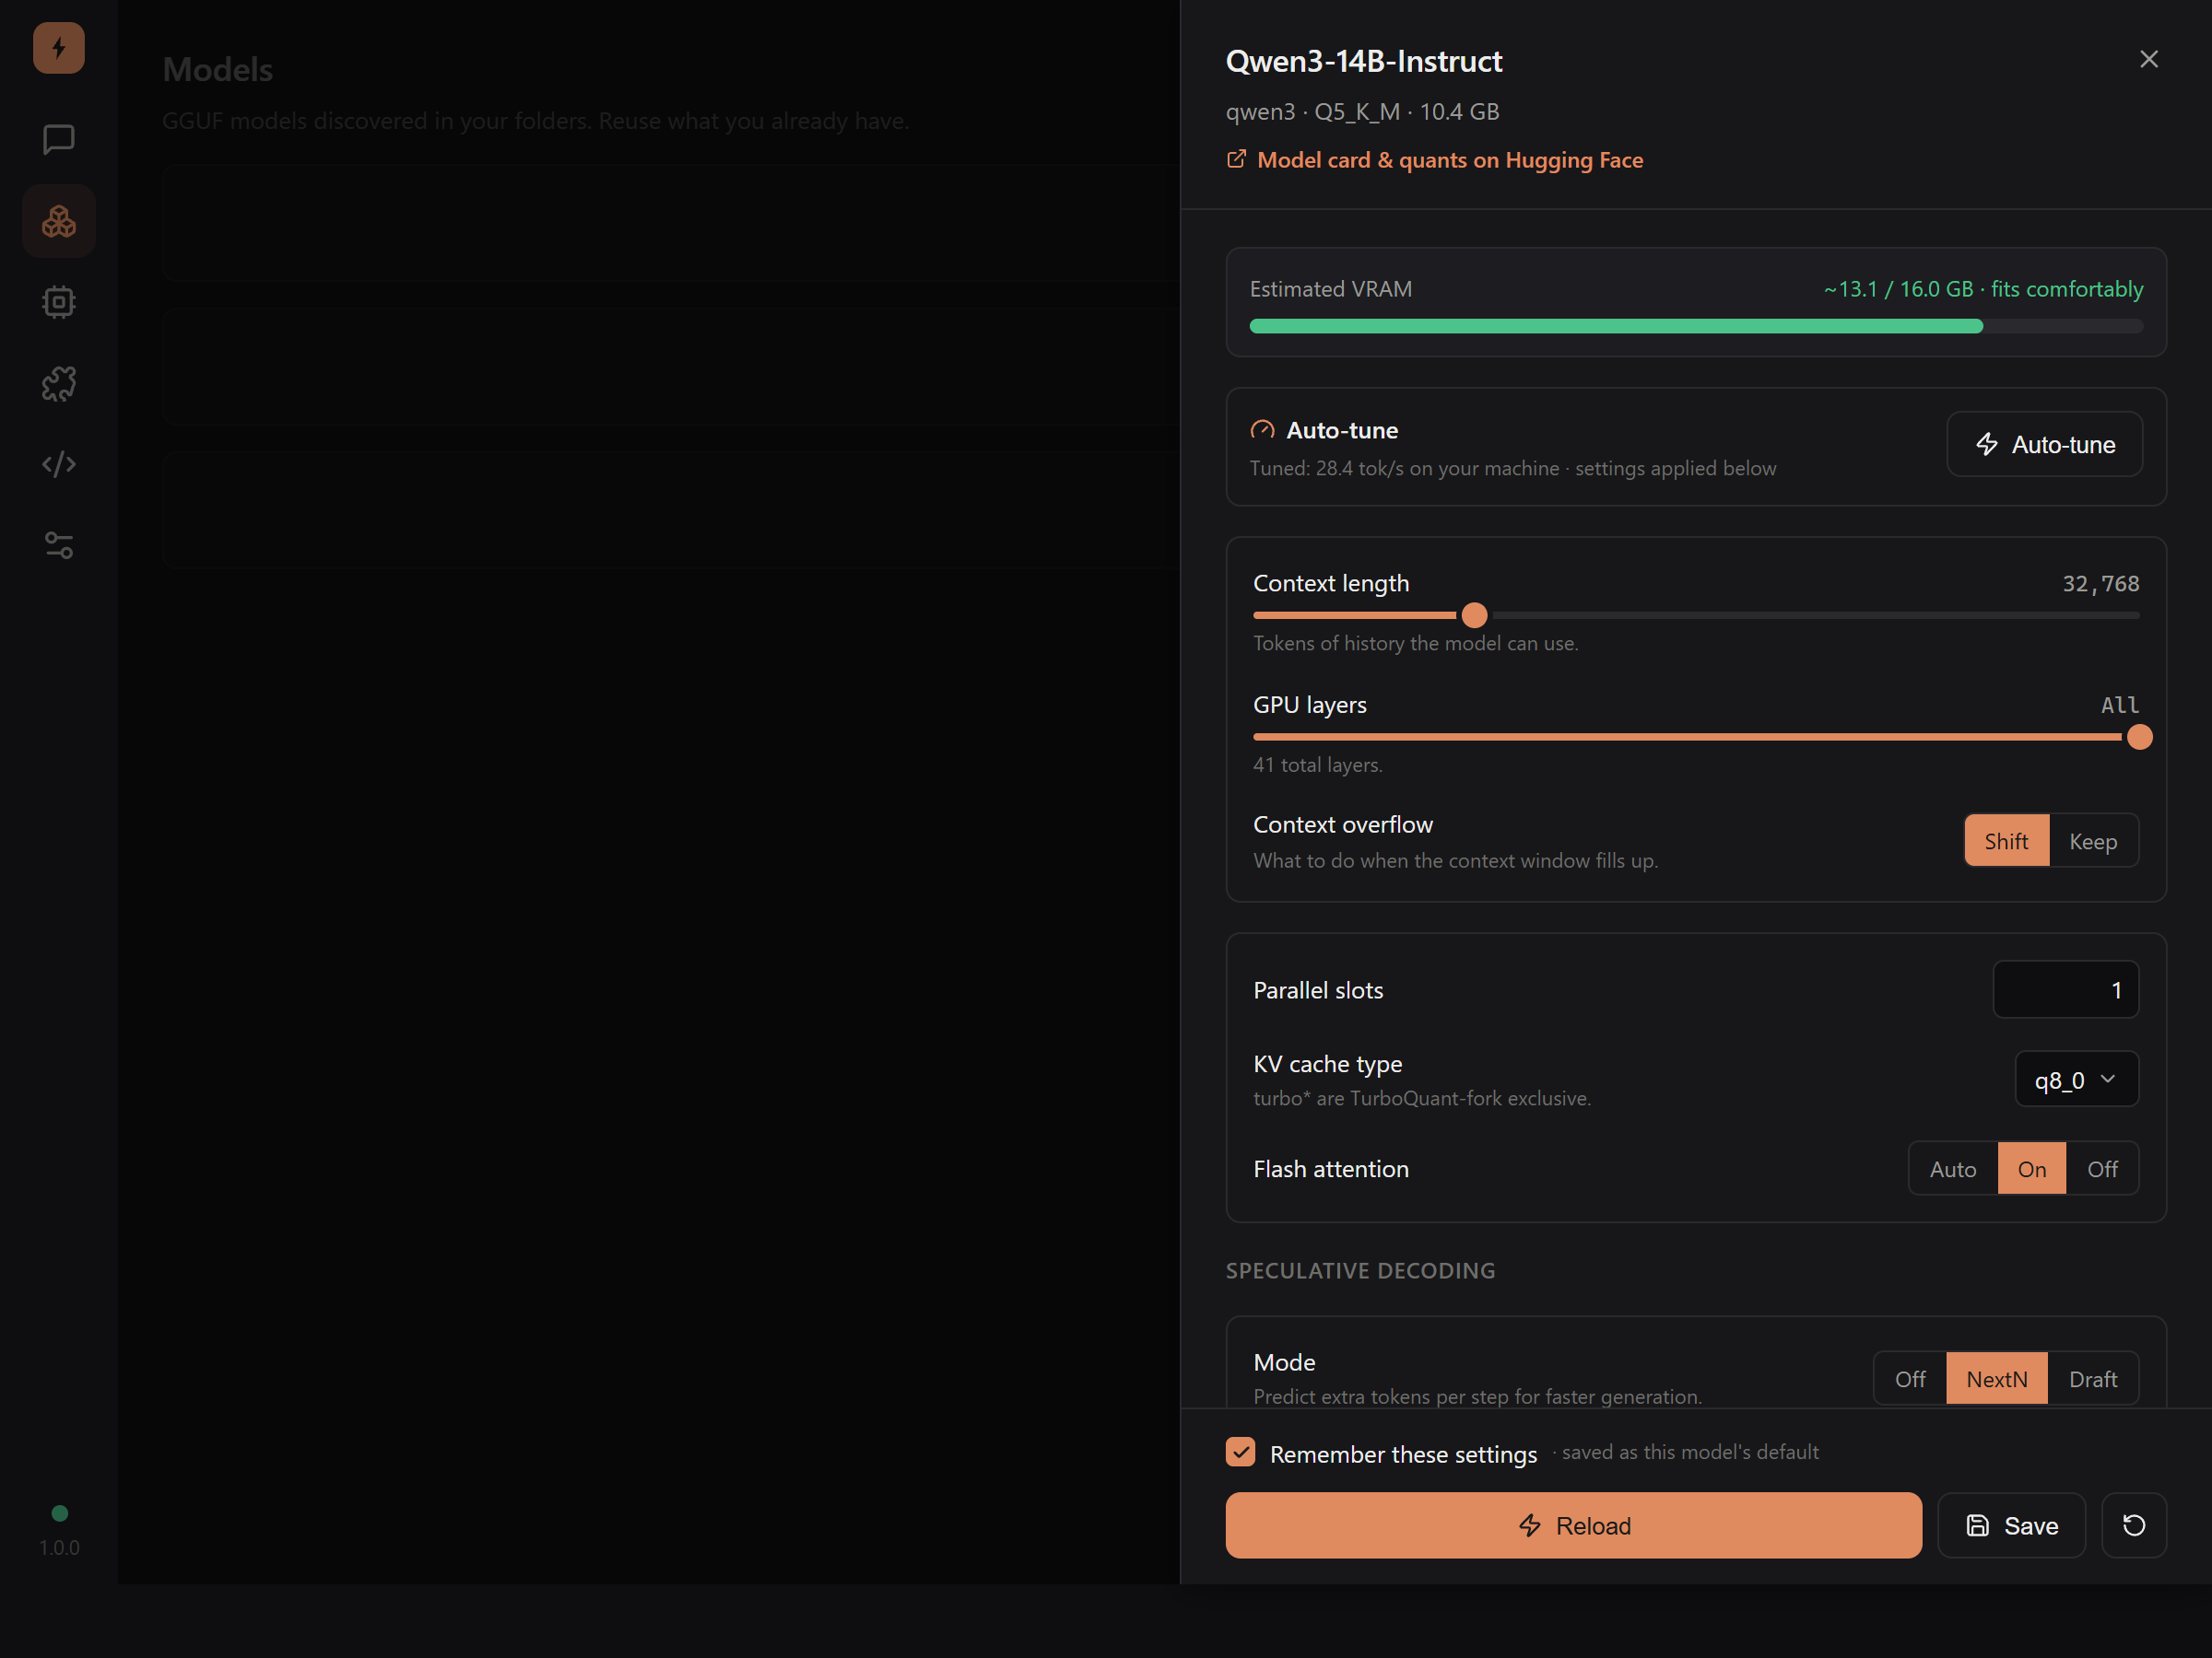Set Flash attention to On
This screenshot has width=2212, height=1658.
[2032, 1169]
